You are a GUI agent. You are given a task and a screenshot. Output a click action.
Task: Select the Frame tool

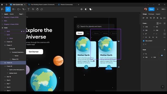pos(13,9)
